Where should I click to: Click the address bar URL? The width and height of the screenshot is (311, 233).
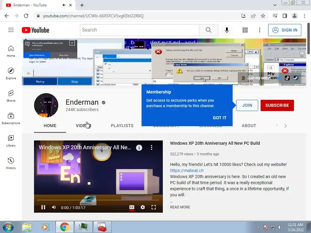pyautogui.click(x=93, y=16)
